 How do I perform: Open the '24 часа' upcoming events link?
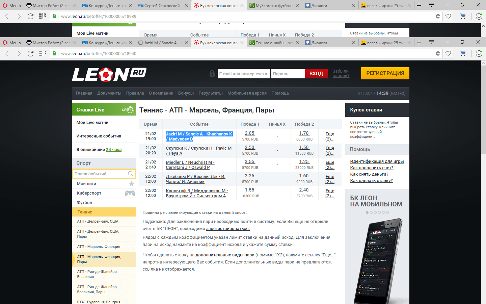[114, 150]
